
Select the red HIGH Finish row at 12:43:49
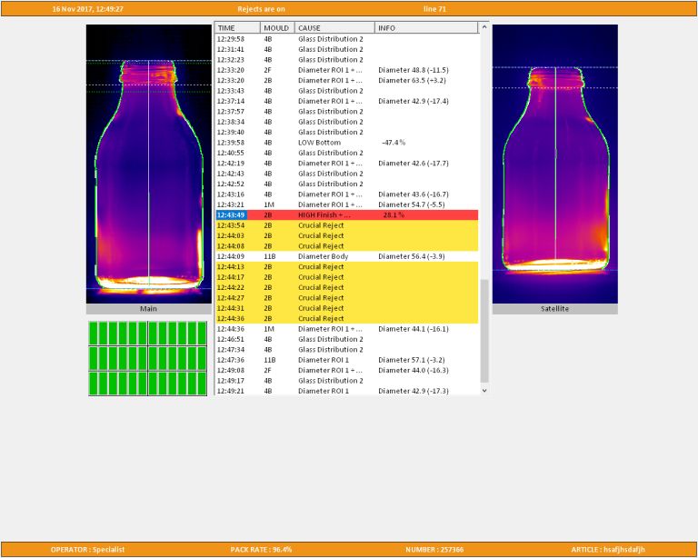pos(345,215)
